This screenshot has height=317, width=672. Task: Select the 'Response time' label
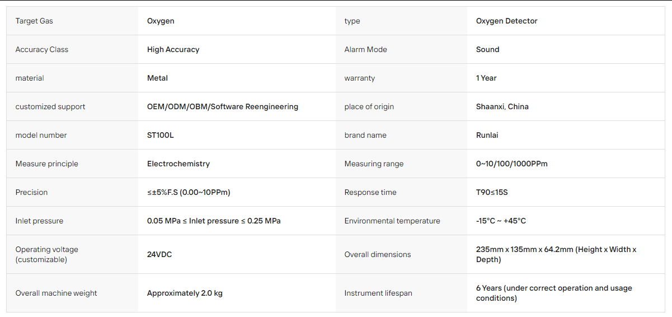(x=370, y=192)
